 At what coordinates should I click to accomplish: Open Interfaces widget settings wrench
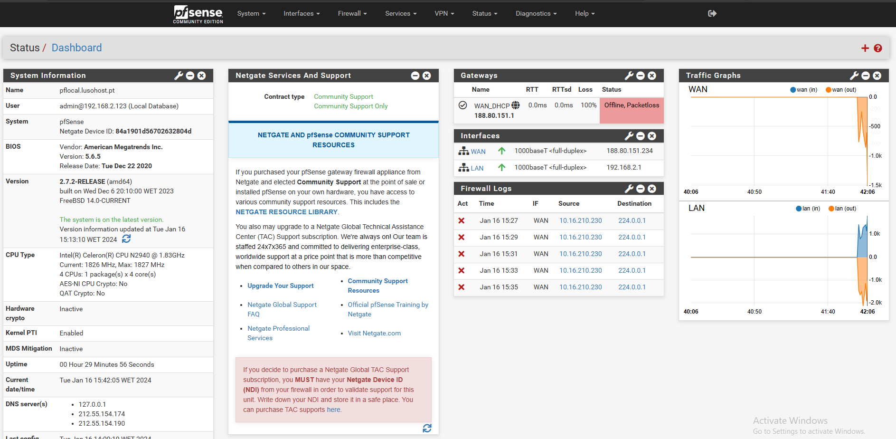(629, 136)
